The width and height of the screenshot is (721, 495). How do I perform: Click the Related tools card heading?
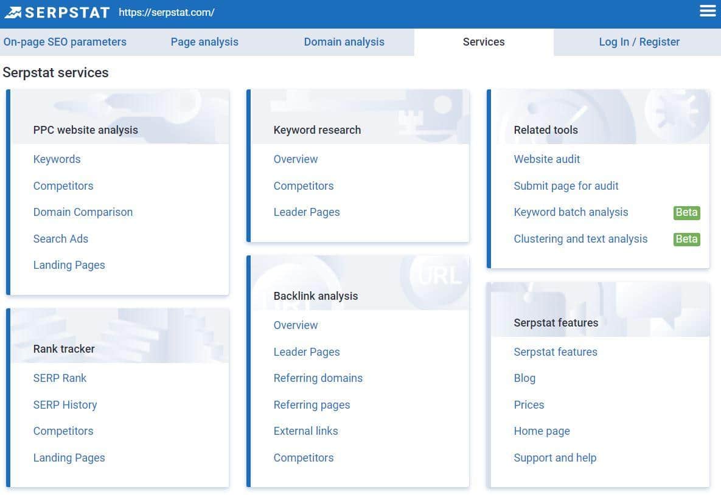click(x=546, y=130)
